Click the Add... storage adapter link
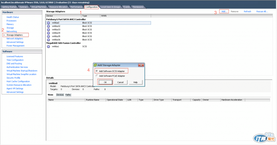 pyautogui.click(x=224, y=11)
